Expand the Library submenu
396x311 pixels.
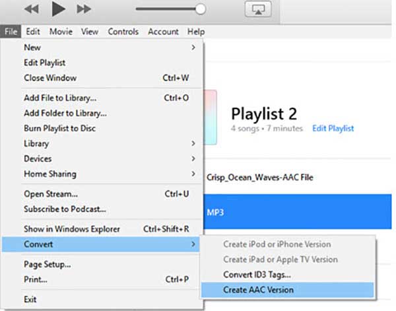(x=101, y=143)
